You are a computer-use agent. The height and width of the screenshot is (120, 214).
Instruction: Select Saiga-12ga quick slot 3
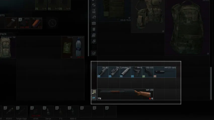coord(21,111)
